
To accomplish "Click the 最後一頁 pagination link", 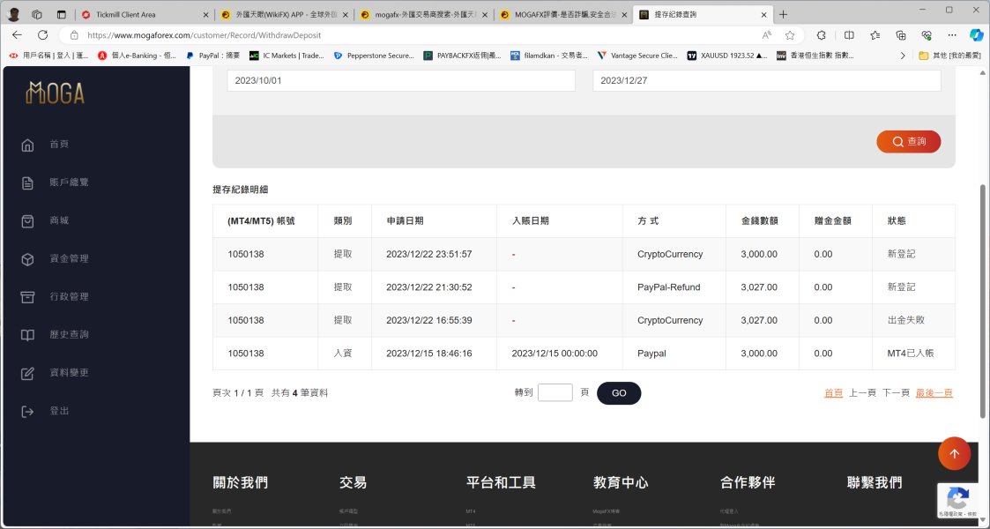I will coord(934,393).
